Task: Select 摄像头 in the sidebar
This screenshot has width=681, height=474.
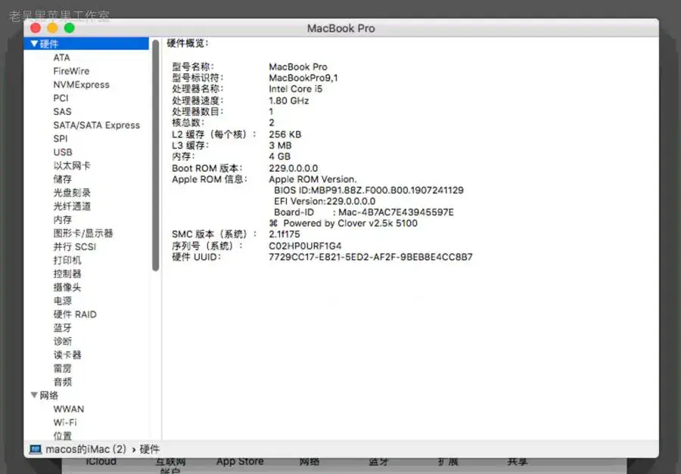Action: [x=67, y=287]
